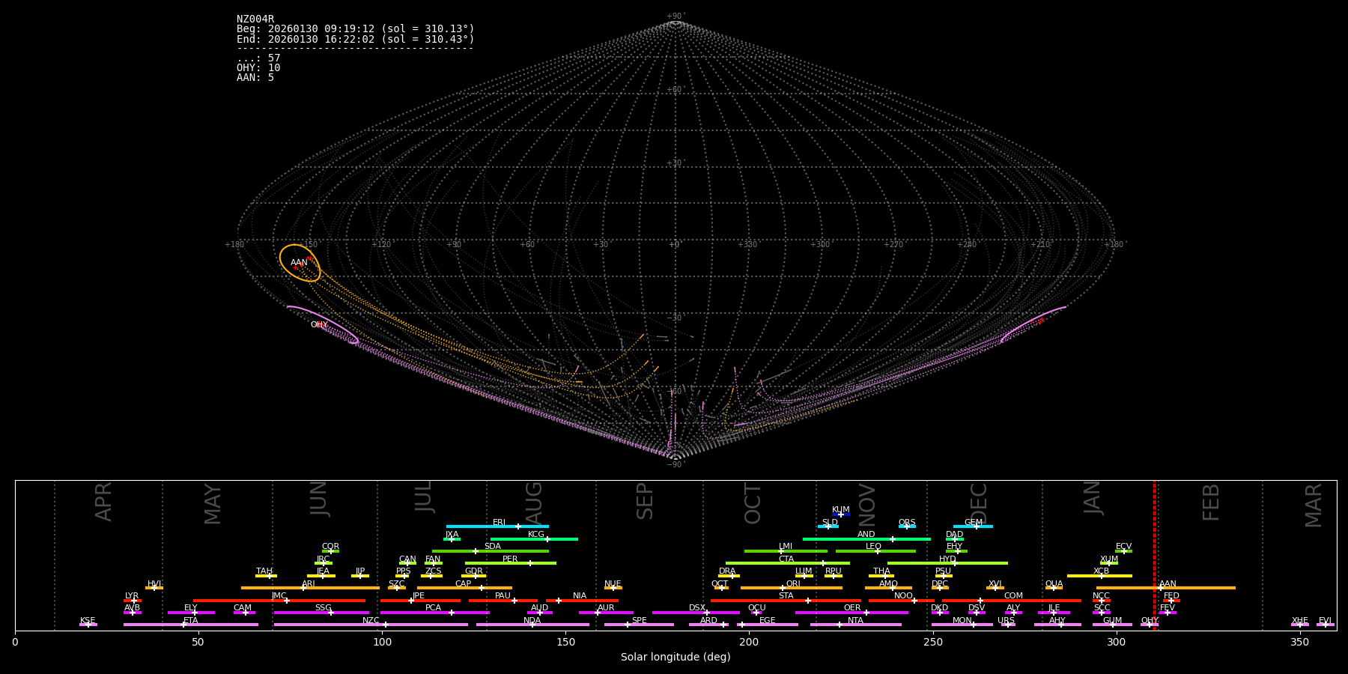
Task: Click the FEB month label
Action: click(1211, 503)
